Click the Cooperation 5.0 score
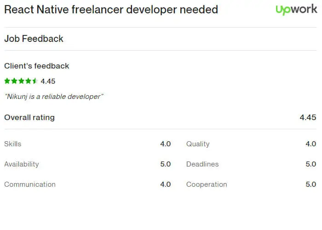This screenshot has width=322, height=230. (310, 184)
